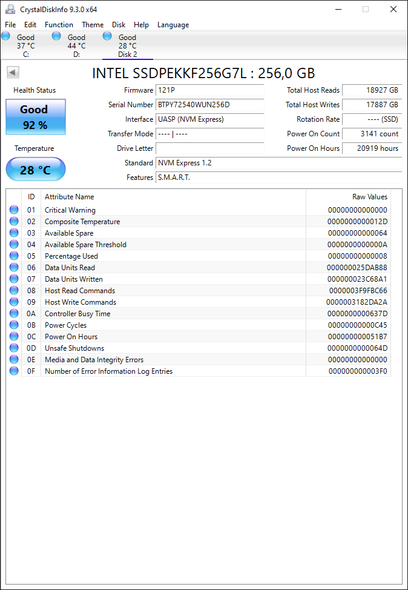Select the Percentage Used attribute name

71,256
